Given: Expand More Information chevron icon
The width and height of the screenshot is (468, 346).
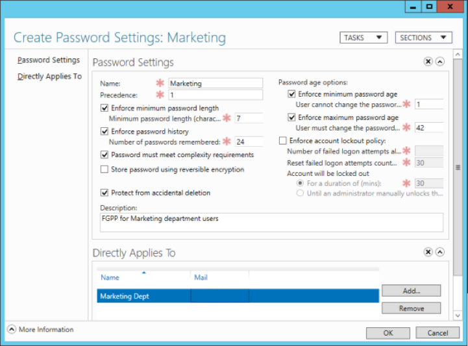Looking at the screenshot, I should pos(12,330).
